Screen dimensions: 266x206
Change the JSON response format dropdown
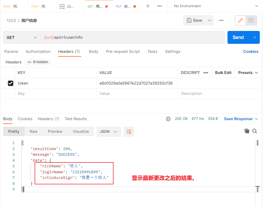(109, 132)
